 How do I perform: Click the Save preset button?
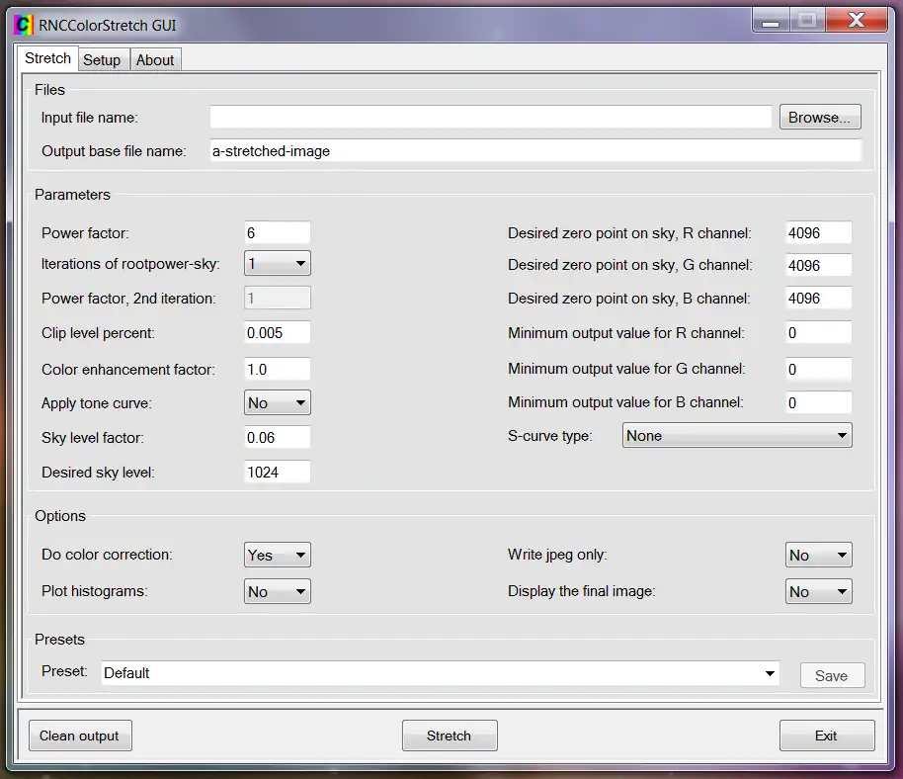tap(832, 675)
